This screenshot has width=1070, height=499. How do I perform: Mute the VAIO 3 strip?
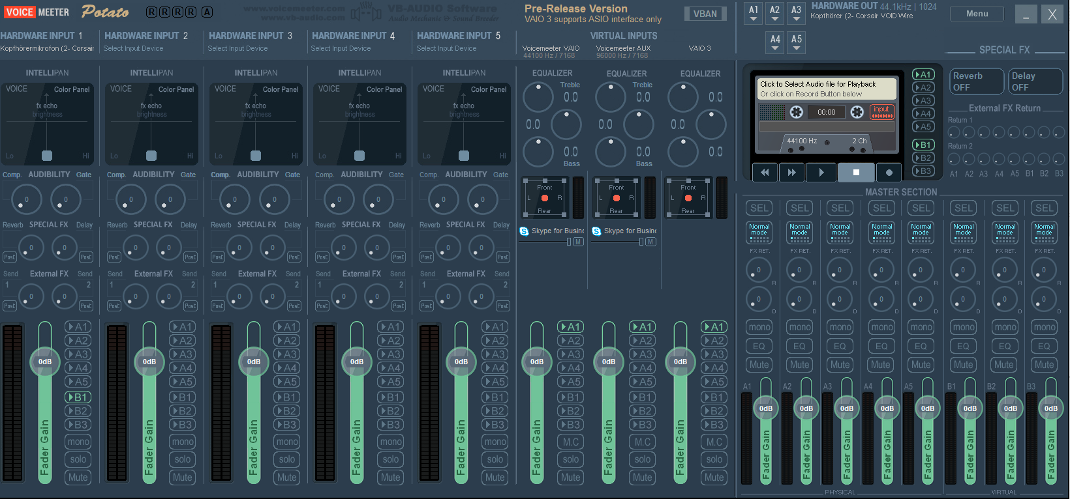714,478
